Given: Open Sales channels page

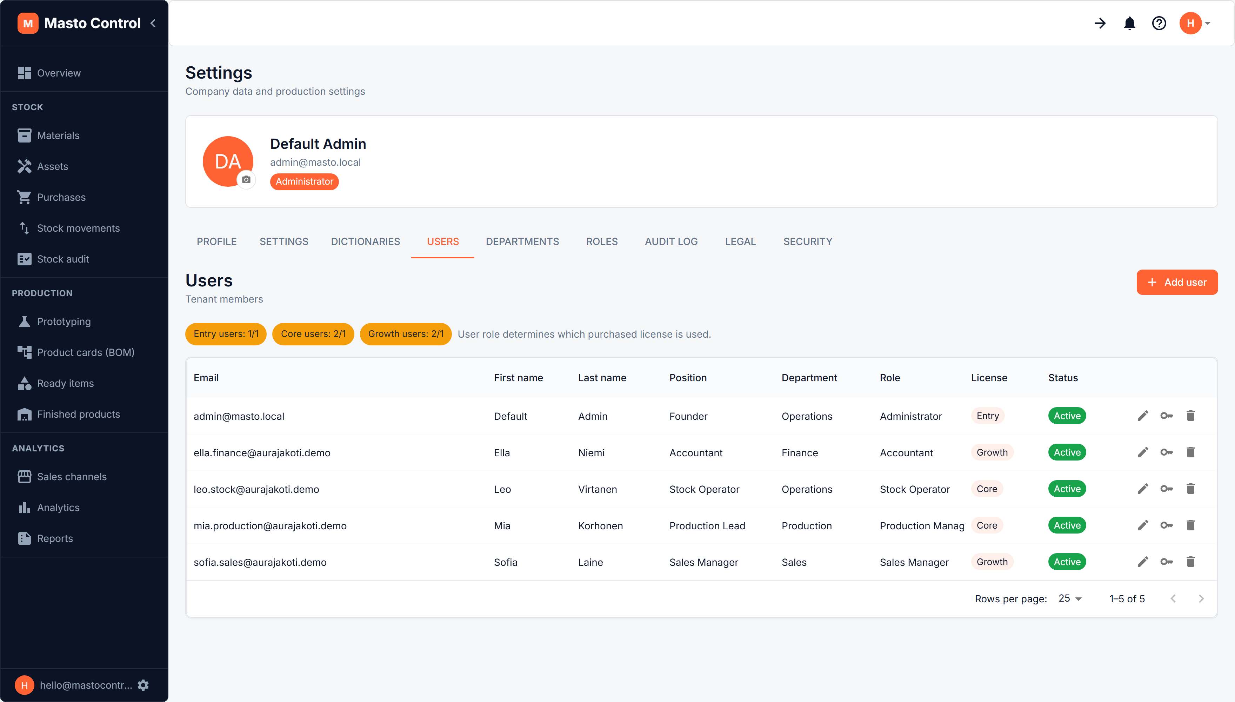Looking at the screenshot, I should pyautogui.click(x=84, y=476).
